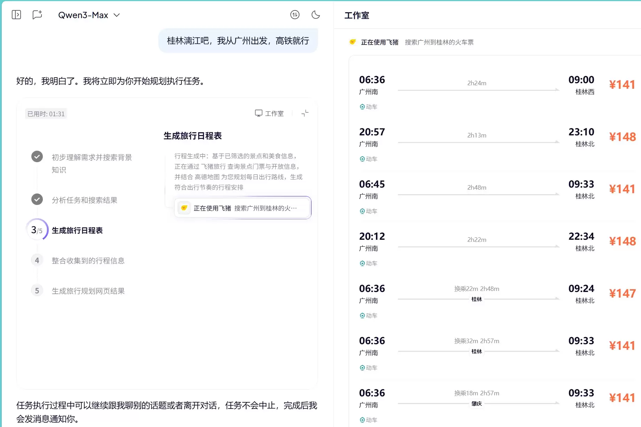This screenshot has height=427, width=641.
Task: Click the completed step one checkmark
Action: pos(37,157)
